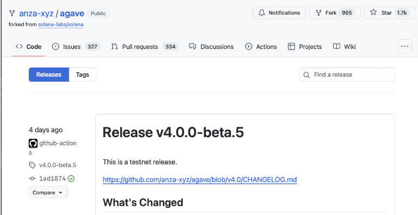
Task: Open the Discussions tab
Action: [x=211, y=47]
